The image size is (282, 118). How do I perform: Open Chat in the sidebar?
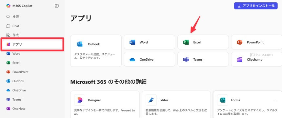(x=32, y=26)
